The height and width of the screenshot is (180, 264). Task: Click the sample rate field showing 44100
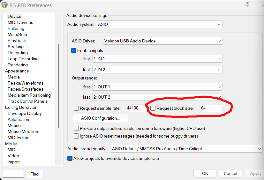tap(136, 108)
